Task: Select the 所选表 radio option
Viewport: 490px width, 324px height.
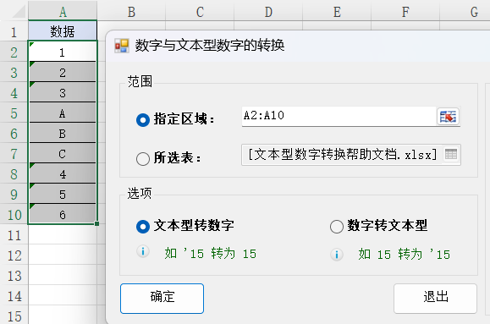Action: click(143, 159)
